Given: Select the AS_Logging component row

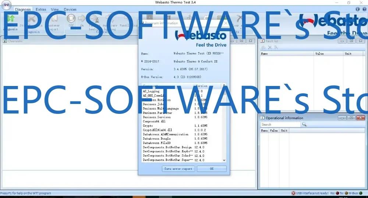Looking at the screenshot, I should [x=182, y=91].
